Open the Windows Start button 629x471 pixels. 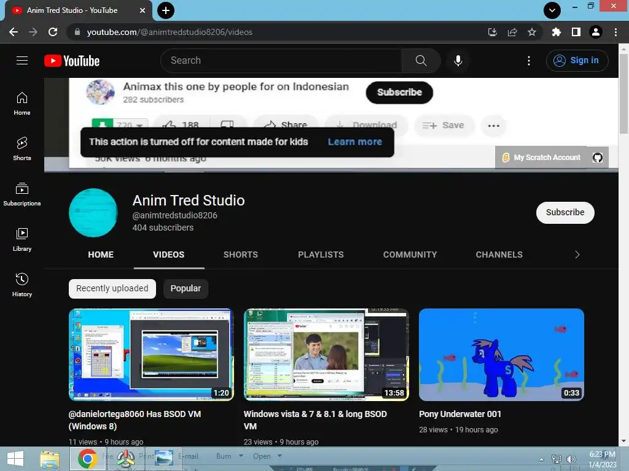[x=15, y=459]
